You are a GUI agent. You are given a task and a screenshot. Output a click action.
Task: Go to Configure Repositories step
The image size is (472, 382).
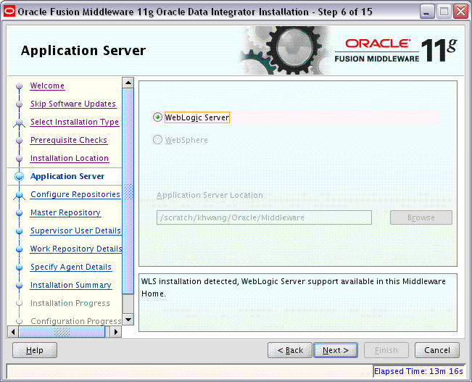75,194
